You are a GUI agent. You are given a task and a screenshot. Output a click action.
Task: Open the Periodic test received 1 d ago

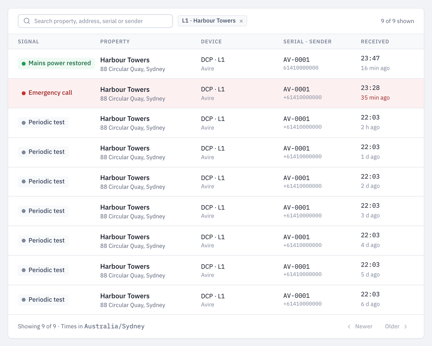216,152
